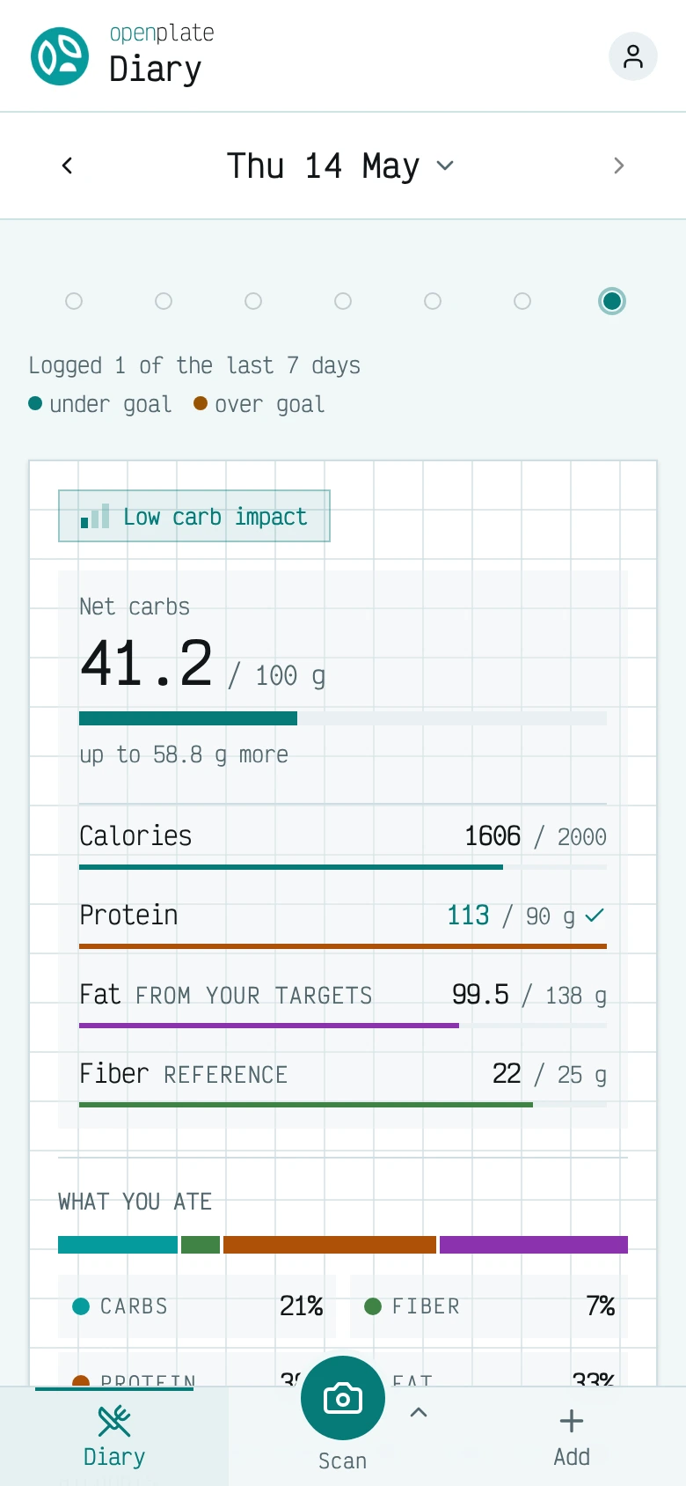This screenshot has height=1486, width=686.
Task: Open the Low carb impact badge
Action: click(x=194, y=516)
